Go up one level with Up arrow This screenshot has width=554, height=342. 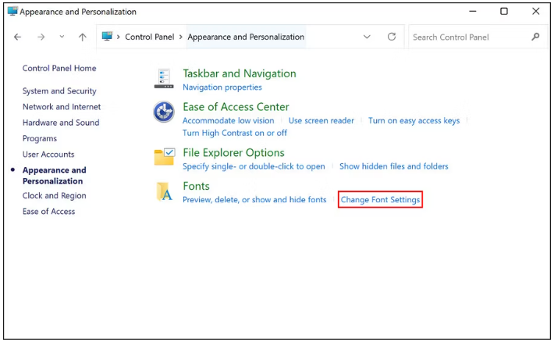click(x=83, y=37)
